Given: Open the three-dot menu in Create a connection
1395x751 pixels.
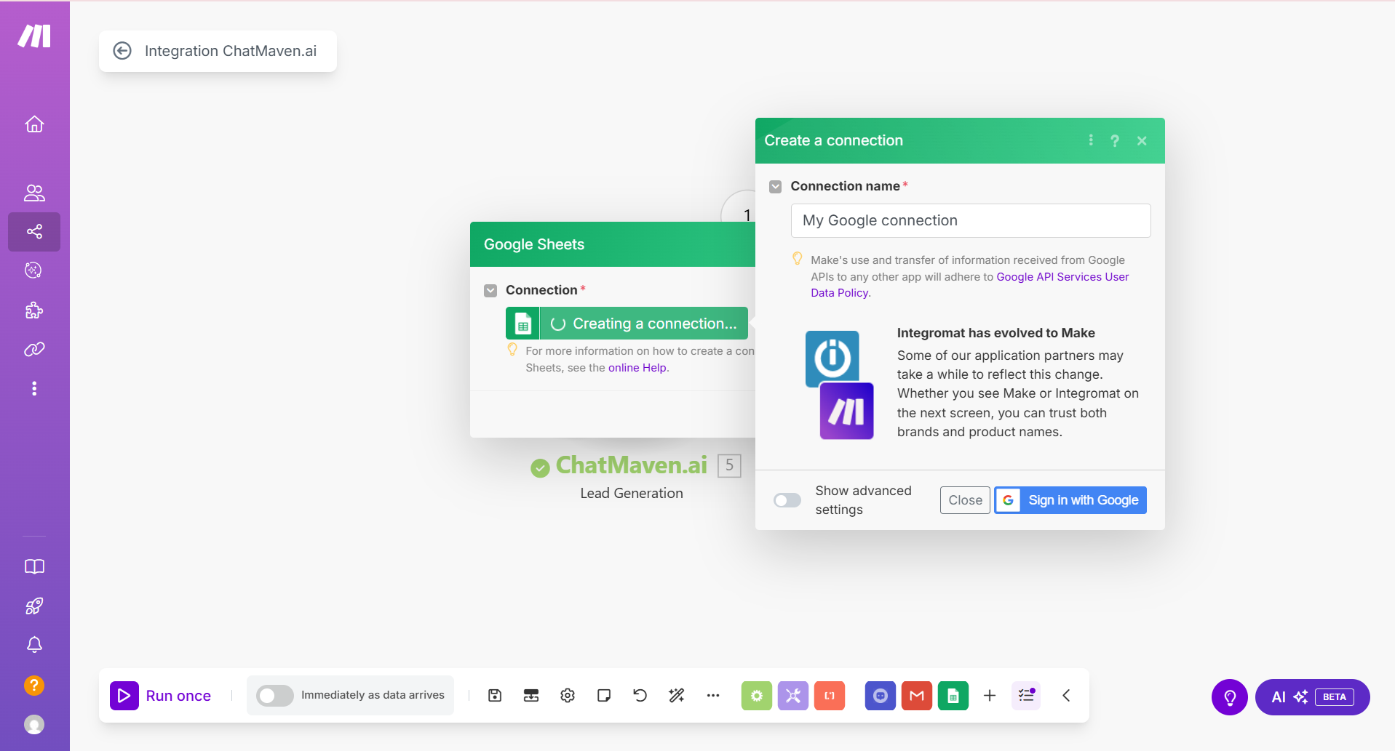Looking at the screenshot, I should tap(1091, 140).
